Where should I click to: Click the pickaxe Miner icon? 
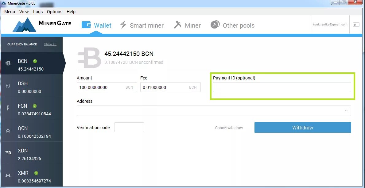coord(178,25)
